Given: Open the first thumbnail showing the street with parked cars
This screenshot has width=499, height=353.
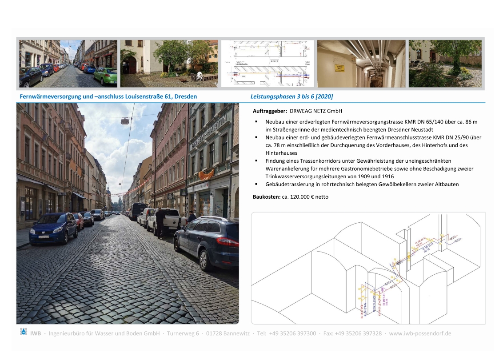Looking at the screenshot, I should tap(68, 64).
